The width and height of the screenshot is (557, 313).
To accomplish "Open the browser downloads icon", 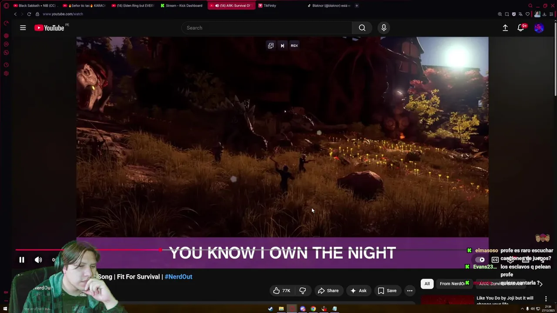I will [544, 14].
